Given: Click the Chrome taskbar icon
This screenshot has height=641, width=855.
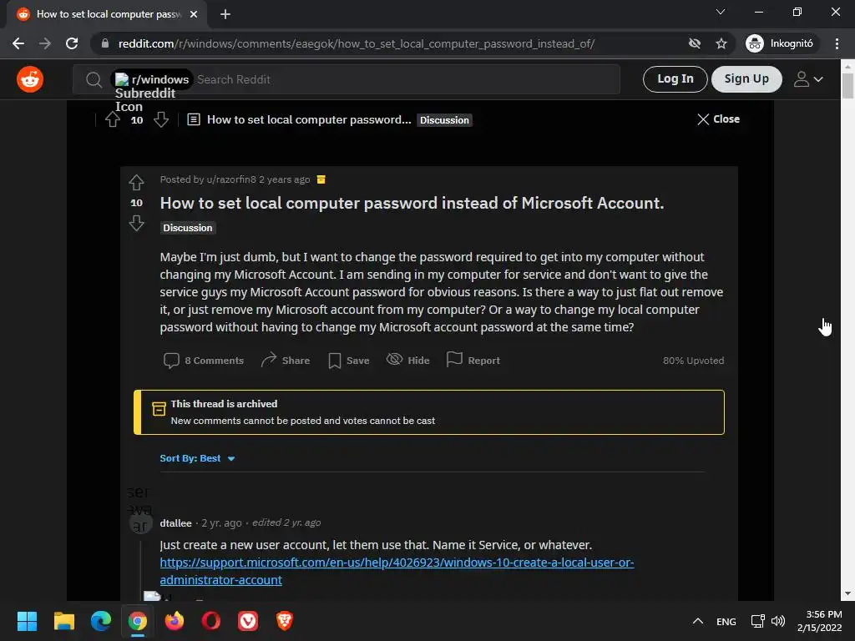Looking at the screenshot, I should [x=138, y=621].
